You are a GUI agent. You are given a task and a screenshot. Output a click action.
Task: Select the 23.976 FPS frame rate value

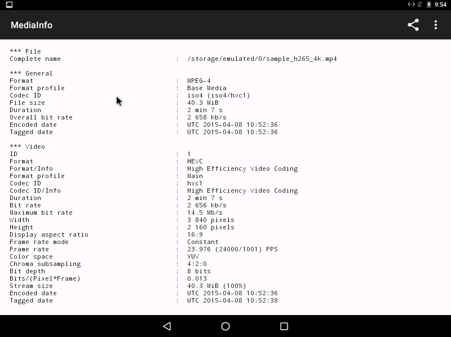[232, 249]
